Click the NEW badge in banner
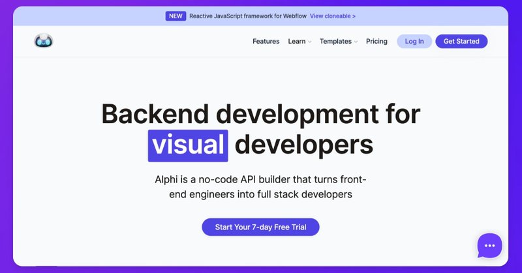 pyautogui.click(x=176, y=16)
